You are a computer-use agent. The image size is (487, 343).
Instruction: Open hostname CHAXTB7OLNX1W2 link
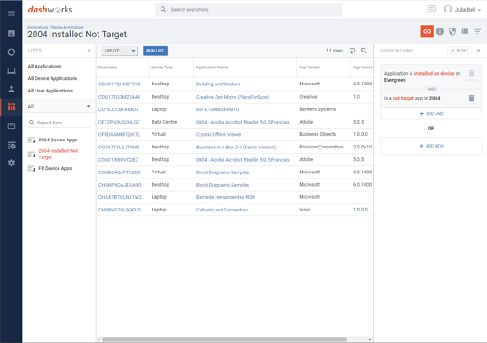[x=120, y=197]
